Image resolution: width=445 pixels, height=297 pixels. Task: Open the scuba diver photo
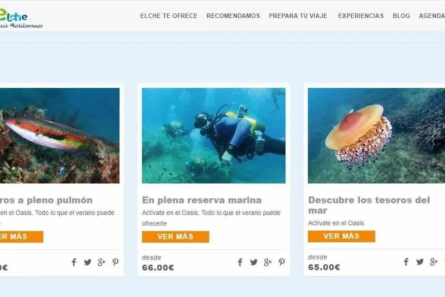214,135
